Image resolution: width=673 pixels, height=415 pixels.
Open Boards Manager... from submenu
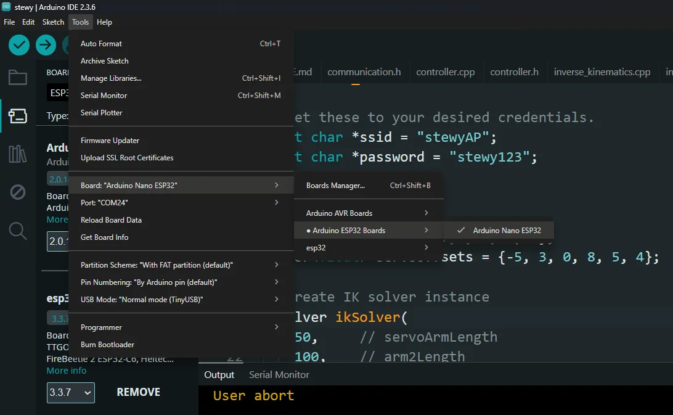click(x=369, y=185)
